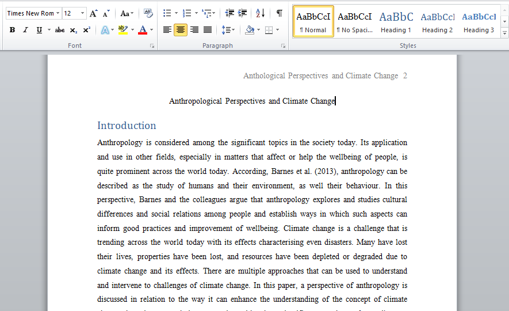Apply the Heading 3 style

tap(479, 21)
